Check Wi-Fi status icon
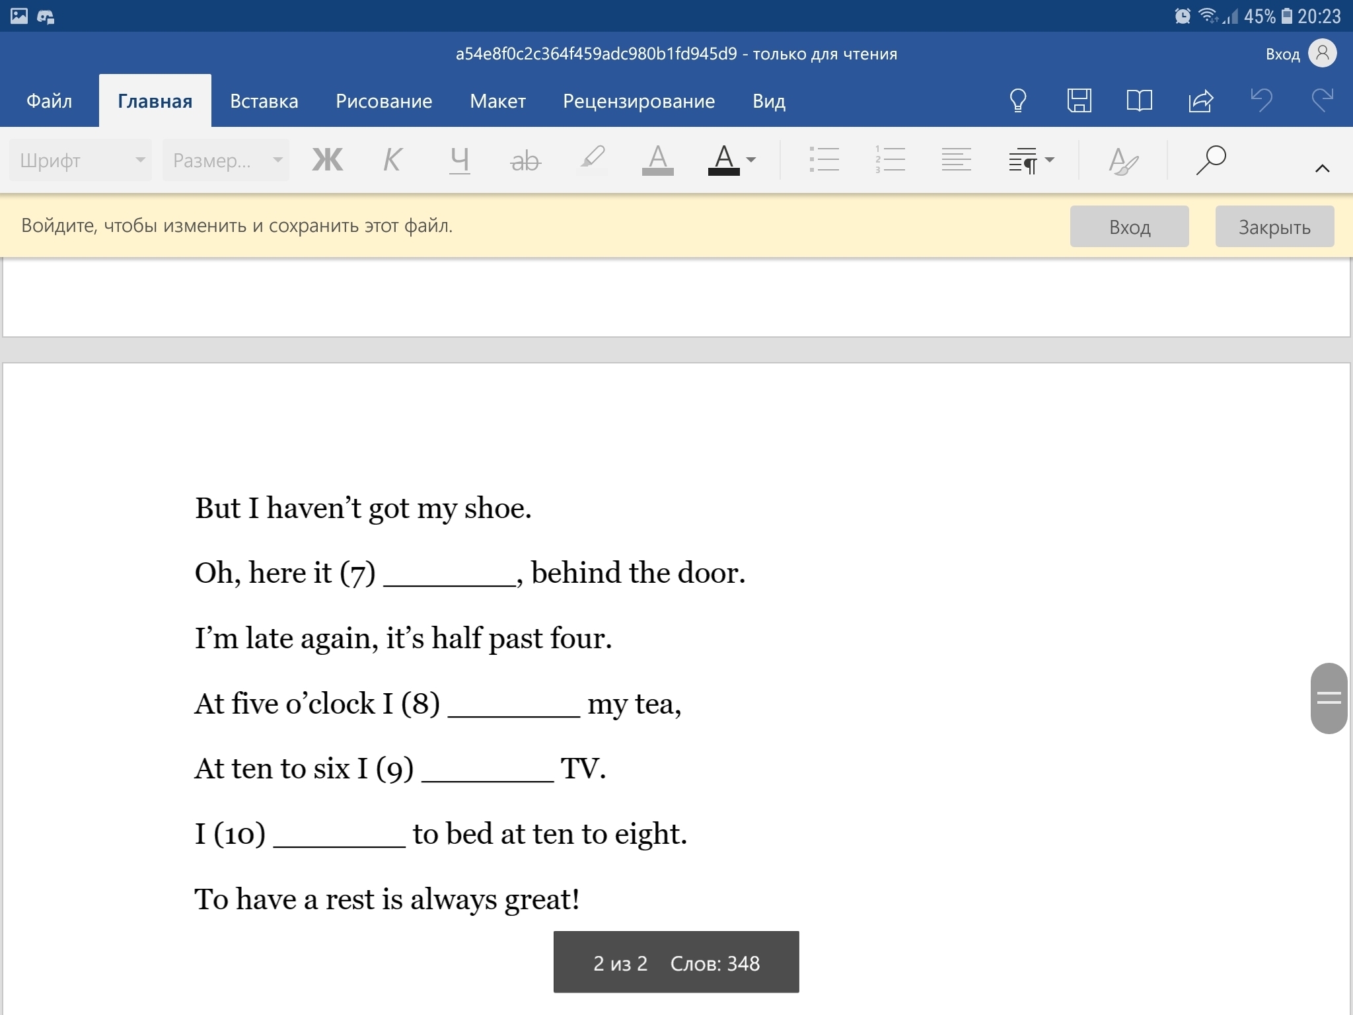 click(1208, 15)
